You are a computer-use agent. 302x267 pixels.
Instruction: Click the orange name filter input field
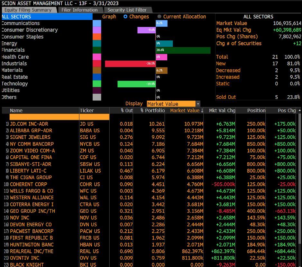(x=44, y=117)
